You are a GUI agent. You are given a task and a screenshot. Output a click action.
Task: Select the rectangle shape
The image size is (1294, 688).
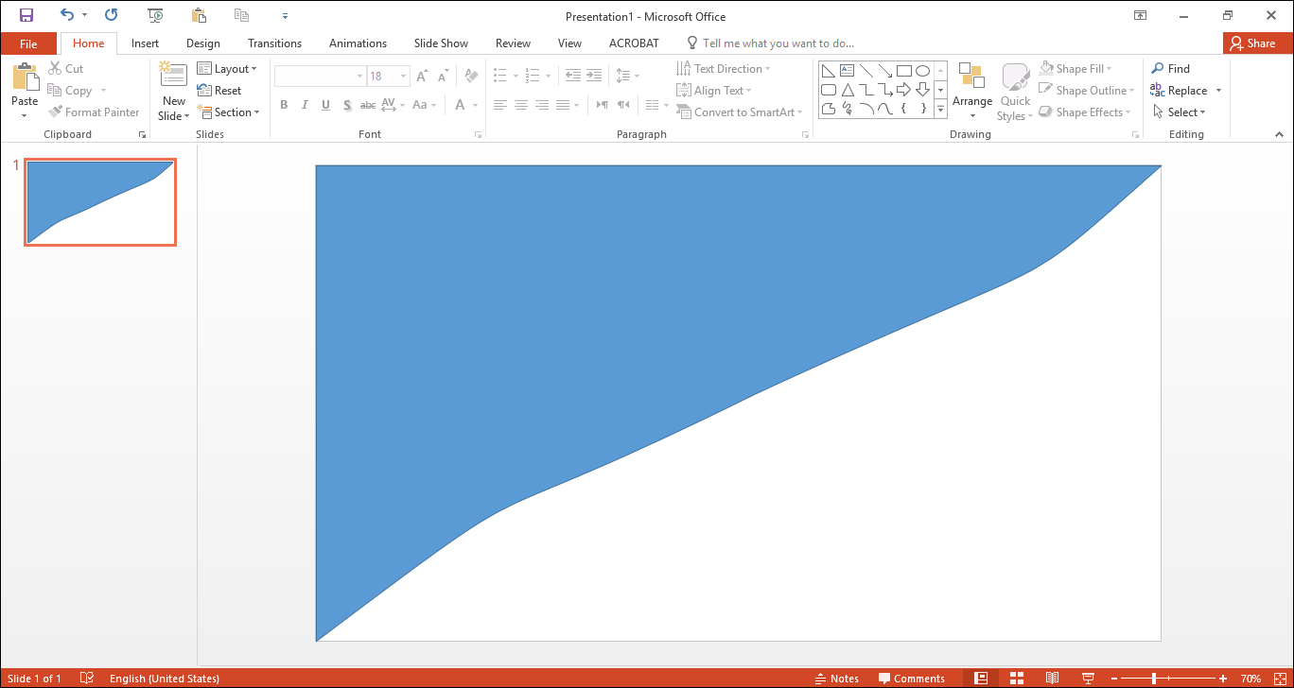903,71
